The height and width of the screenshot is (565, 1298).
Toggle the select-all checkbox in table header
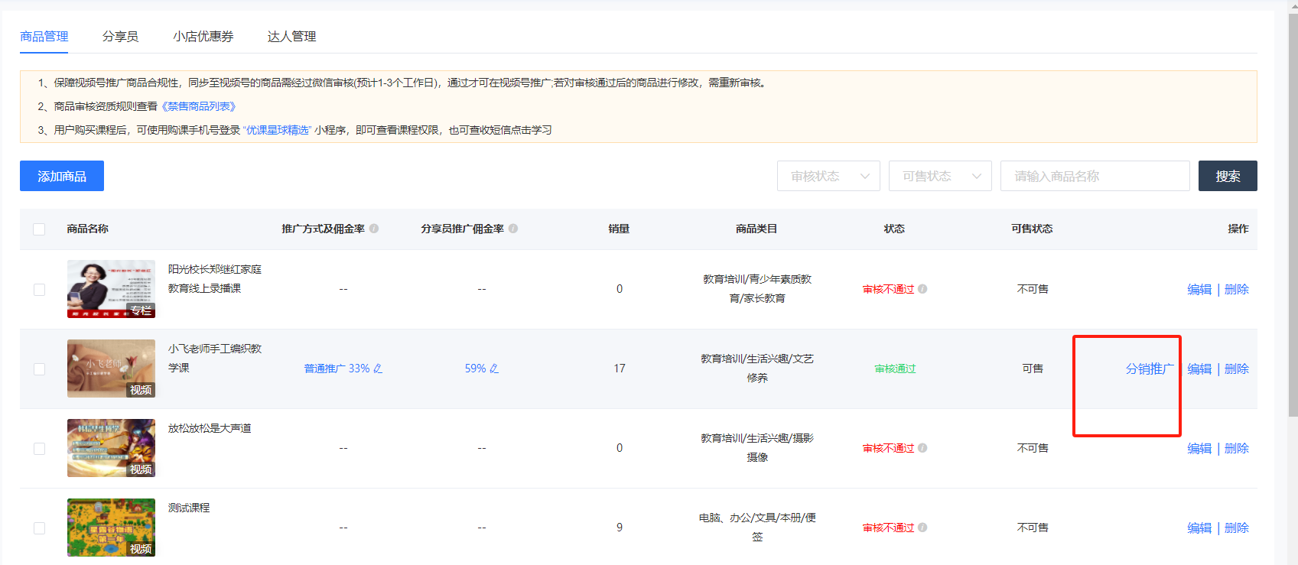pos(39,229)
